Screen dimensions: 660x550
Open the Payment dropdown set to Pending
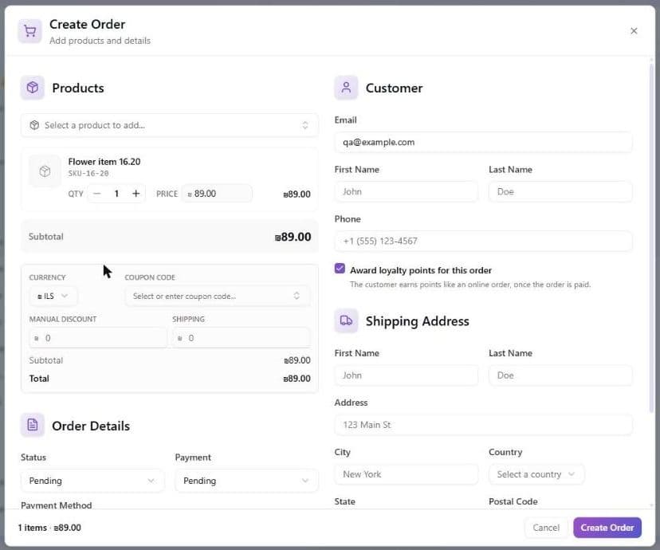tap(246, 481)
